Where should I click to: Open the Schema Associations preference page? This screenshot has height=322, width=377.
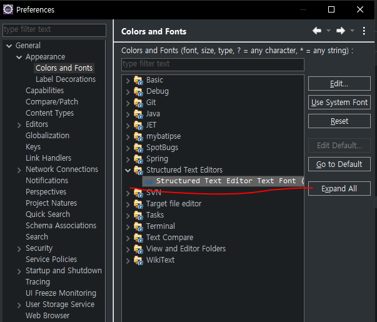click(61, 226)
